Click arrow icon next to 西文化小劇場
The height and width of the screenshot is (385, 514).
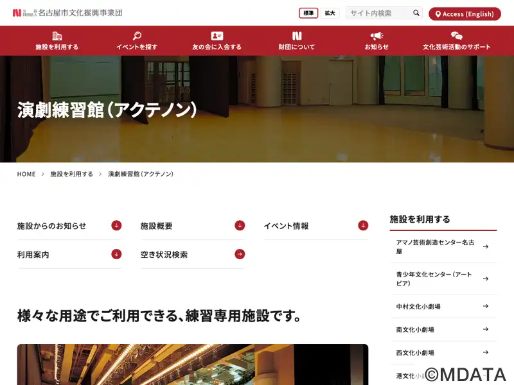(486, 352)
